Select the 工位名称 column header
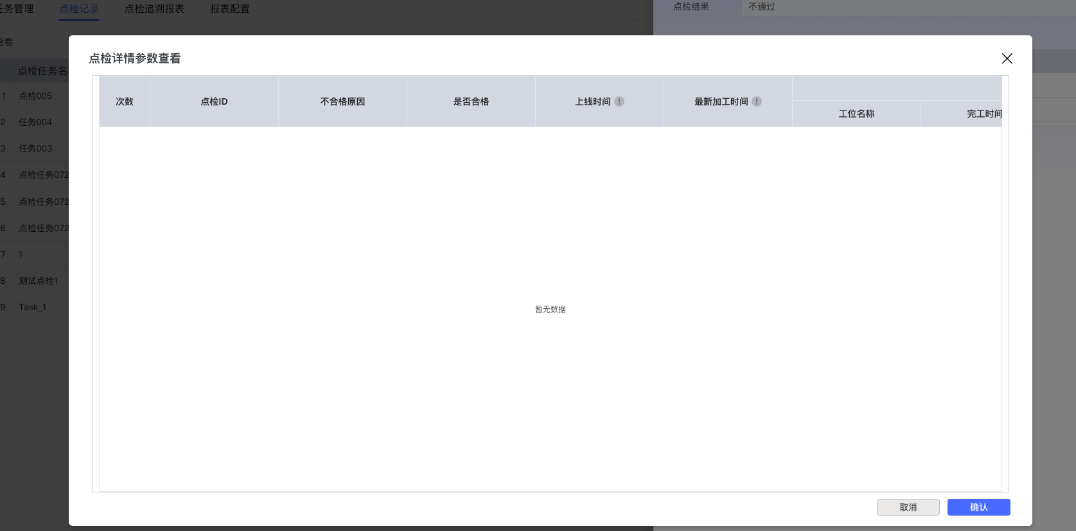Image resolution: width=1076 pixels, height=531 pixels. (857, 114)
